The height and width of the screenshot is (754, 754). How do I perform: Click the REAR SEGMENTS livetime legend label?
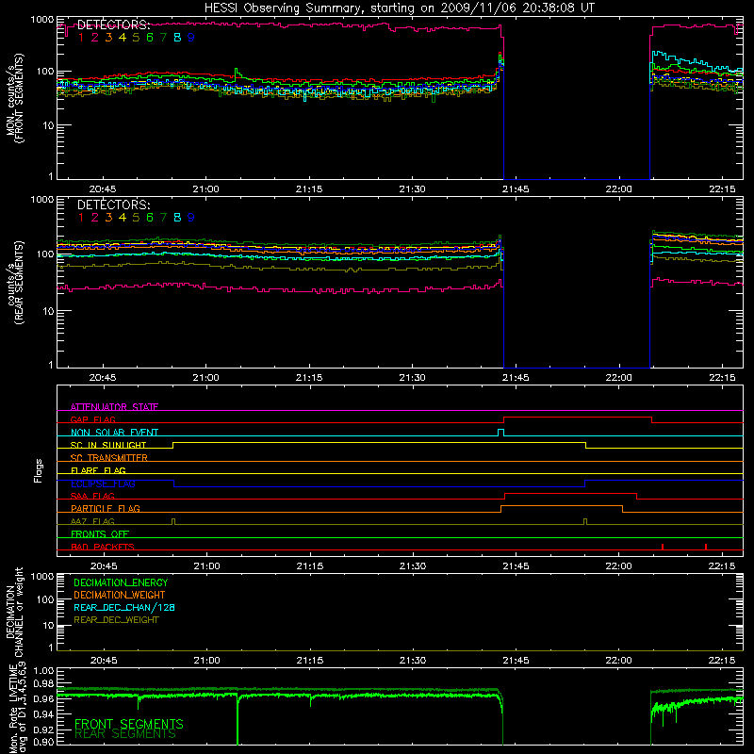125,734
